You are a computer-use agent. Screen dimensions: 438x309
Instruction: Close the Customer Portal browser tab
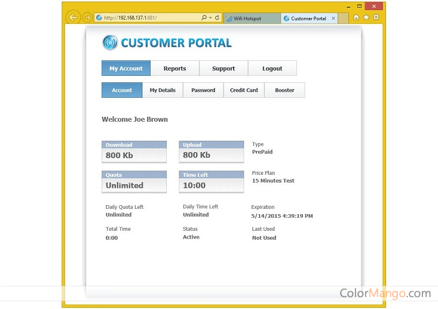coord(333,18)
